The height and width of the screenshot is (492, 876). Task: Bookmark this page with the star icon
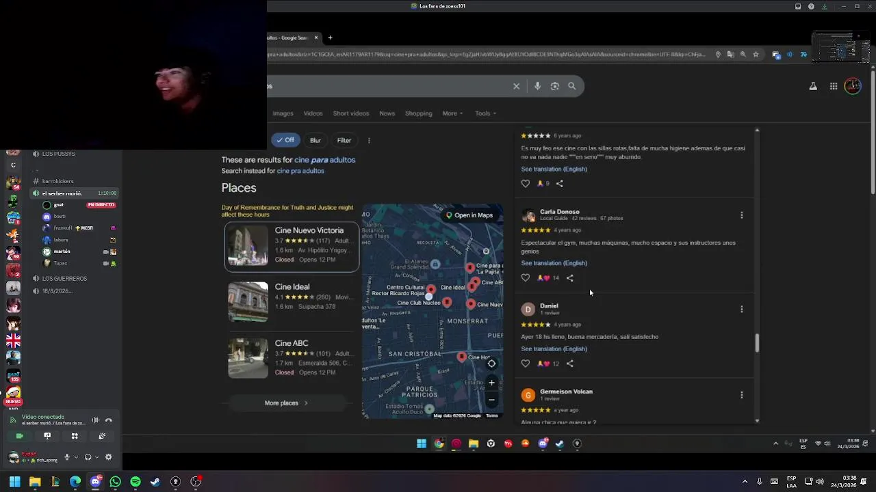[x=756, y=55]
